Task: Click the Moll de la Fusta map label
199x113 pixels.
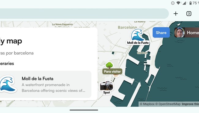Action: click(x=138, y=43)
